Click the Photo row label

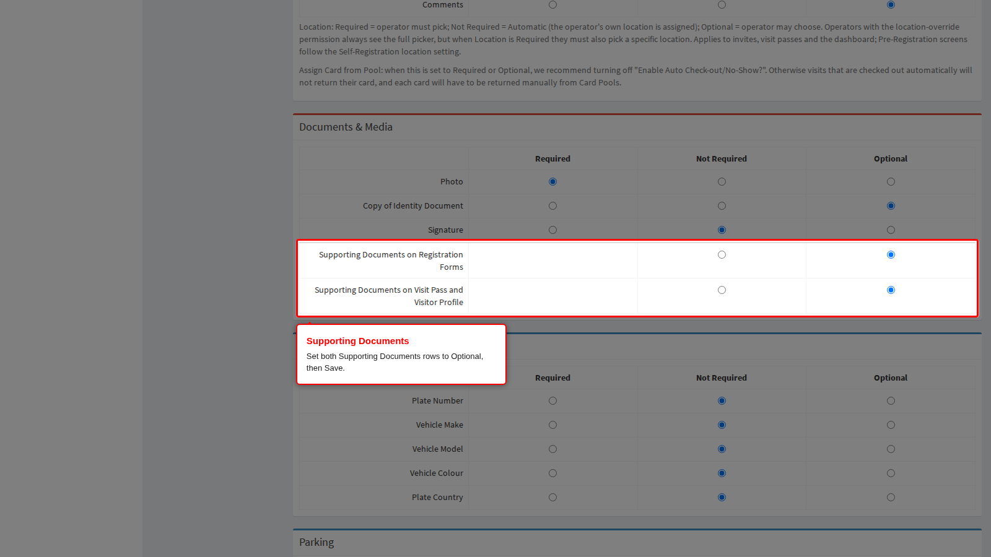coord(452,182)
